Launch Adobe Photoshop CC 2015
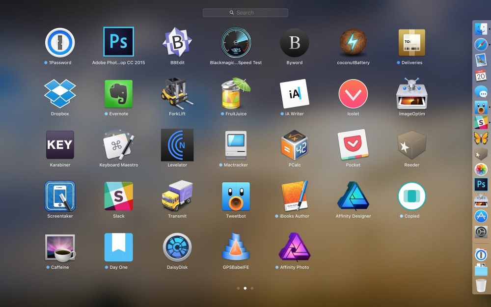 tap(118, 42)
